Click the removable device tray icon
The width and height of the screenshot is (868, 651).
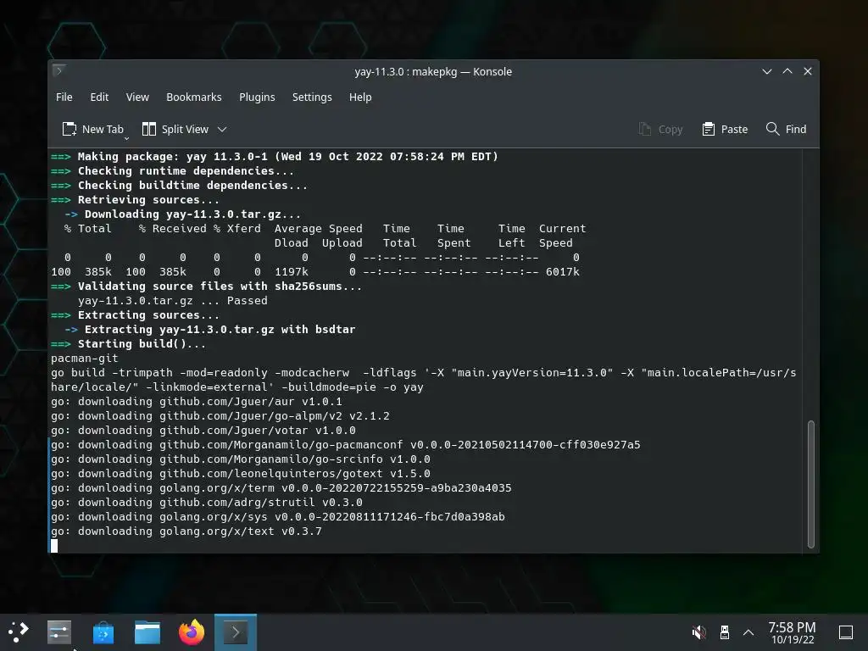[x=724, y=632]
